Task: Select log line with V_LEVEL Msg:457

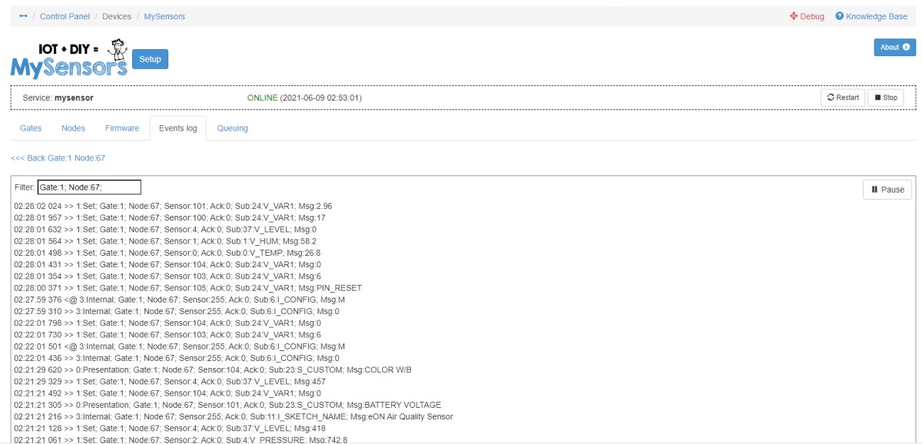Action: tap(170, 382)
